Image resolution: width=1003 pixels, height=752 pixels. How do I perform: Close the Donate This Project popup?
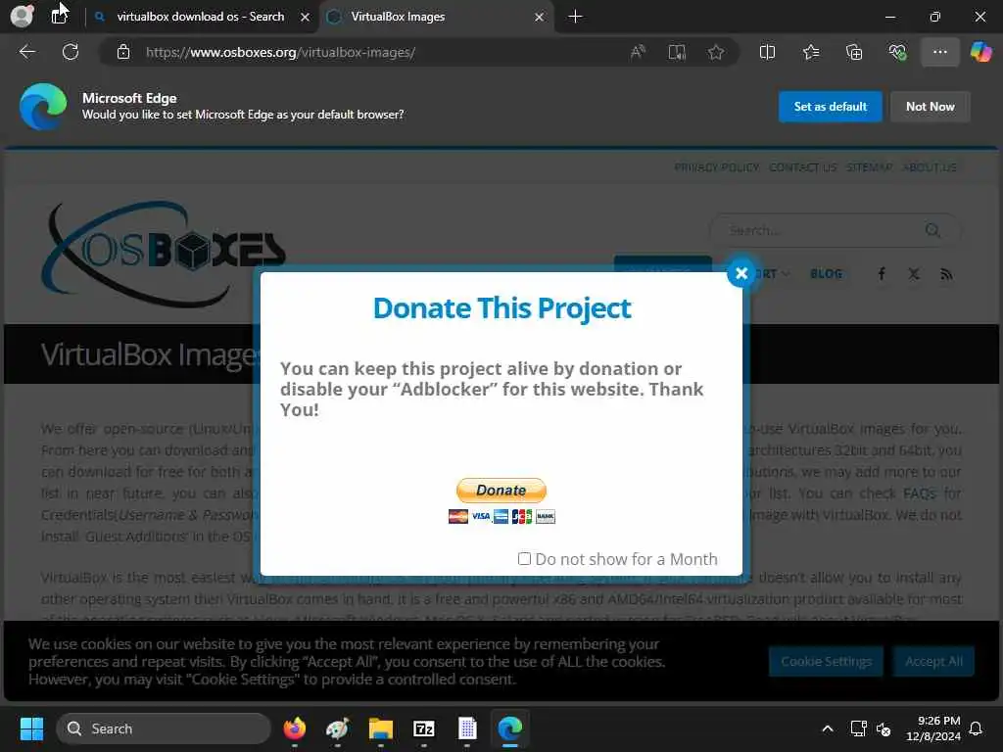740,274
